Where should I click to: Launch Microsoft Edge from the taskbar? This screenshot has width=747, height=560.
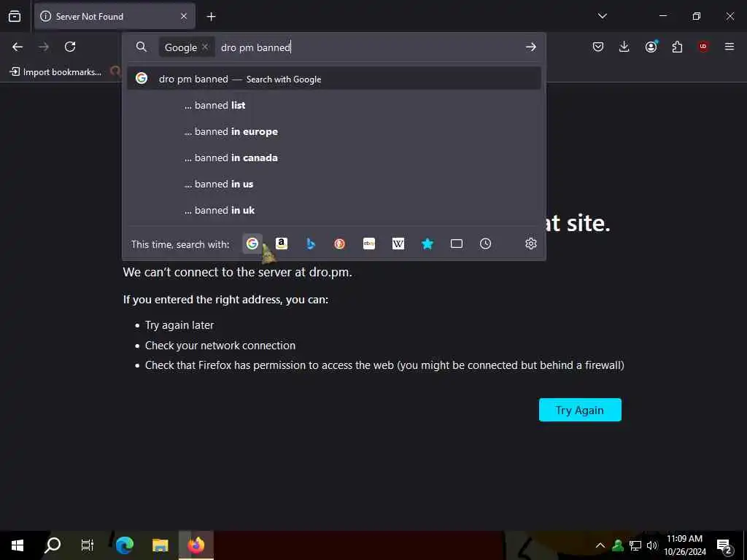click(x=124, y=545)
